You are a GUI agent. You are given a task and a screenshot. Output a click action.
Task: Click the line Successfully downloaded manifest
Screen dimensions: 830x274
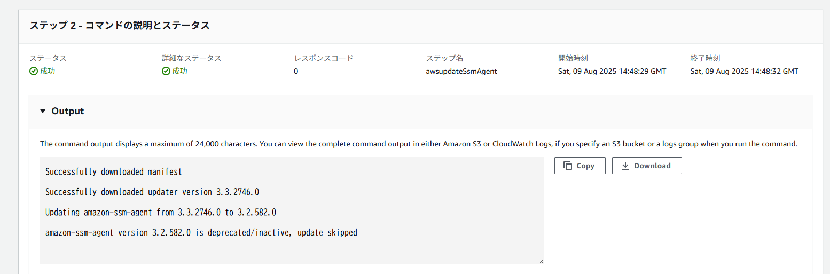pos(114,172)
